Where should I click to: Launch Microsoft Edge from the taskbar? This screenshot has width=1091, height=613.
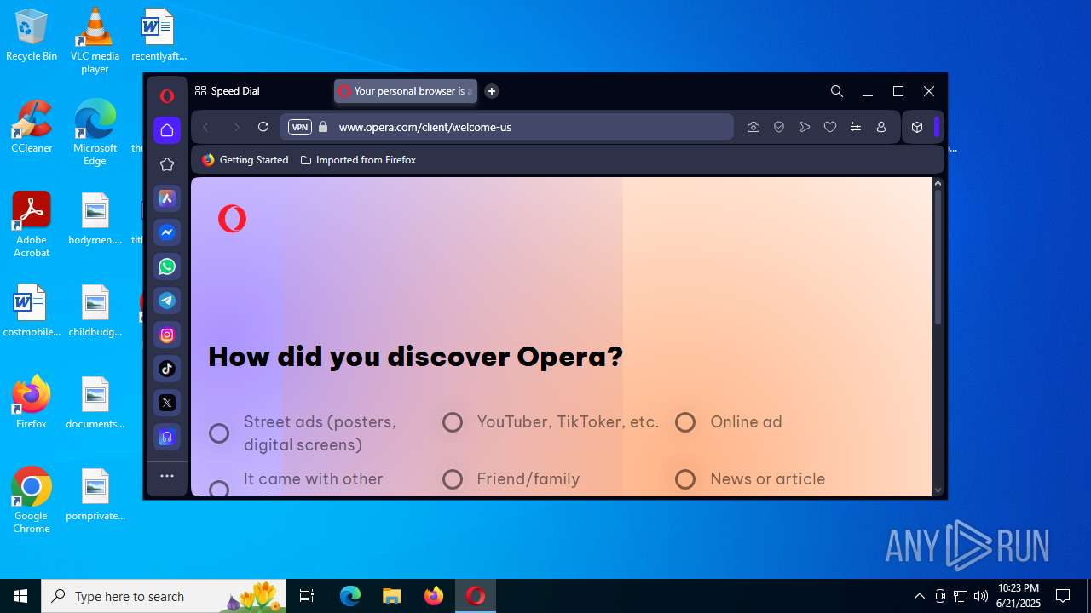350,596
